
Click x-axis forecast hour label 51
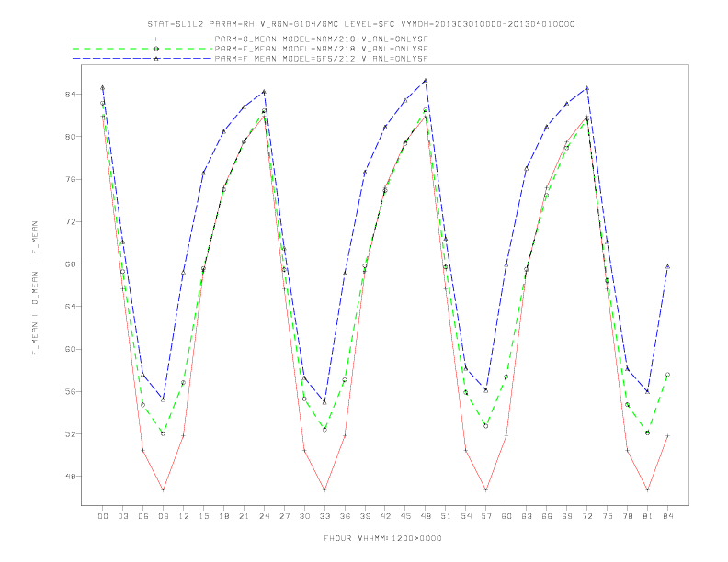pos(446,516)
